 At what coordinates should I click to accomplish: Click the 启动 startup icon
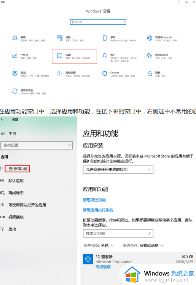click(x=2, y=229)
